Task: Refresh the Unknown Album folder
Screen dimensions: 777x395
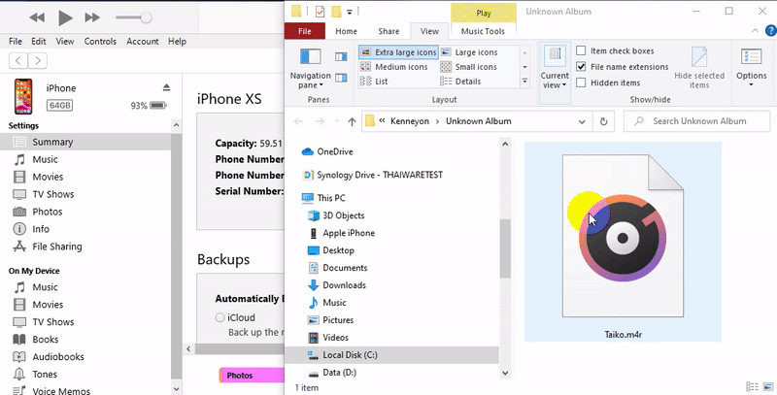Action: click(603, 121)
